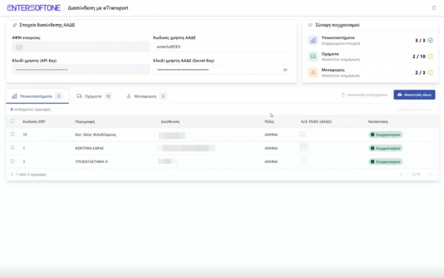Click Κατ. Νέας Φιλαδέλφειας description cell
The image size is (444, 278).
point(96,135)
